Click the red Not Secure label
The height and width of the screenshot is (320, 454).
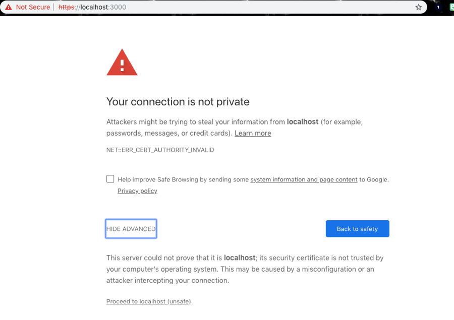[33, 7]
